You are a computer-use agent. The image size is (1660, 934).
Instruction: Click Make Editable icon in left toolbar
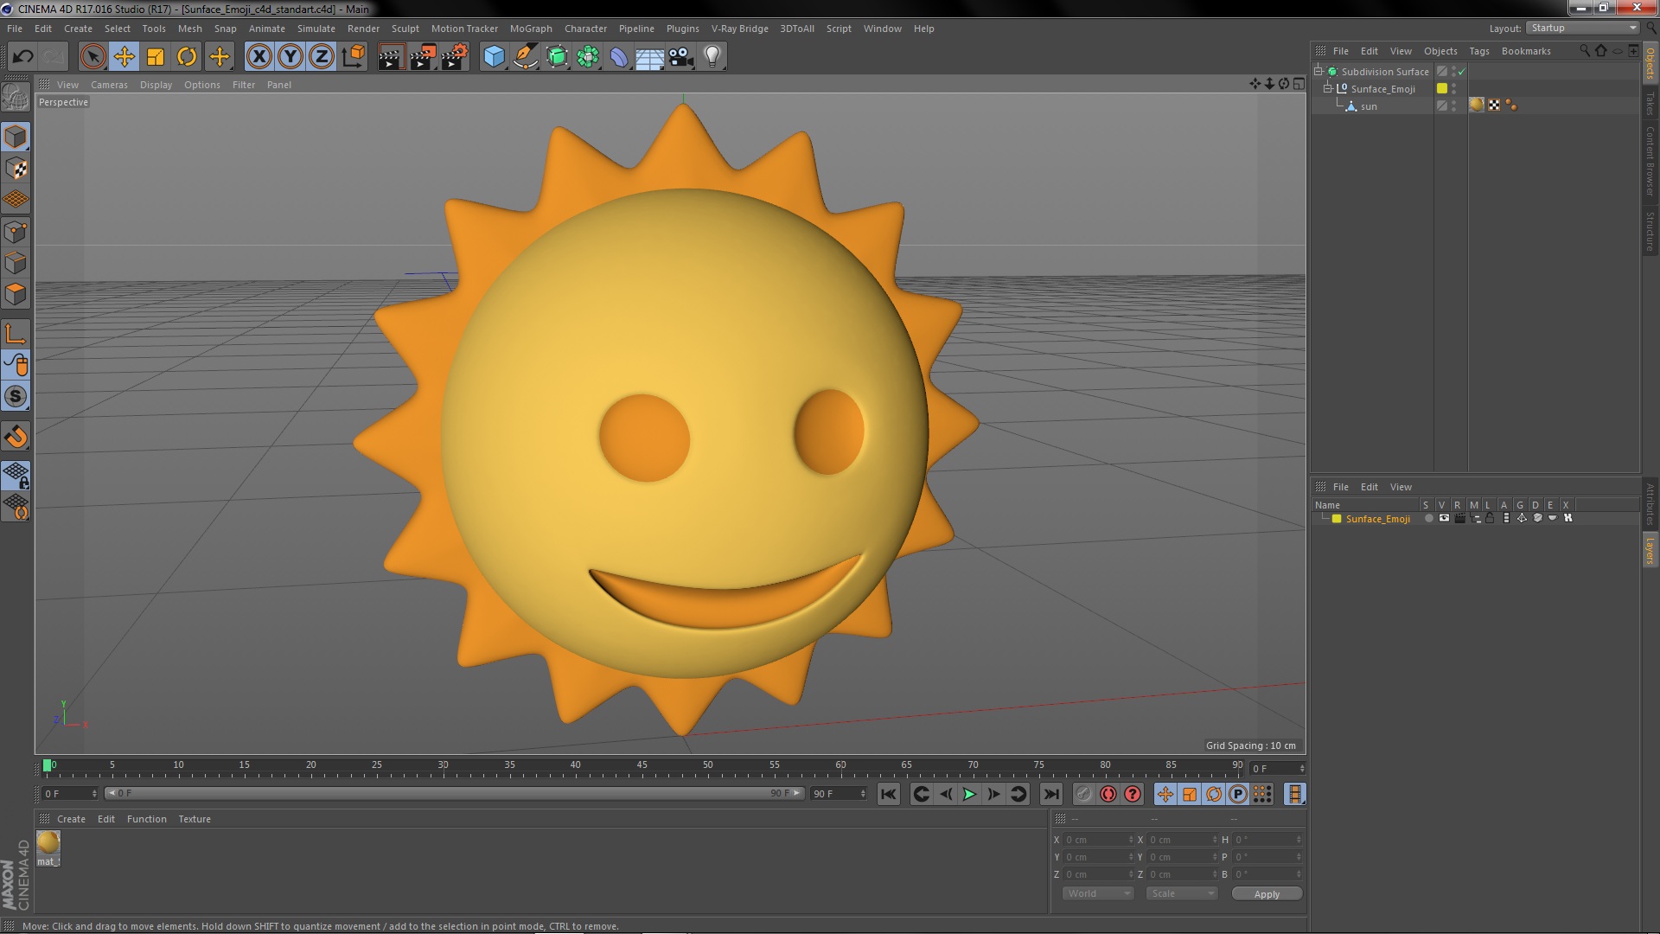tap(16, 97)
